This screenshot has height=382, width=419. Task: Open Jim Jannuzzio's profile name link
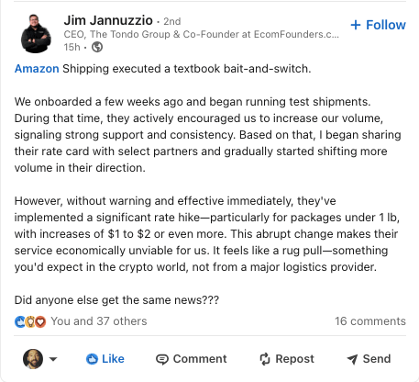point(108,20)
